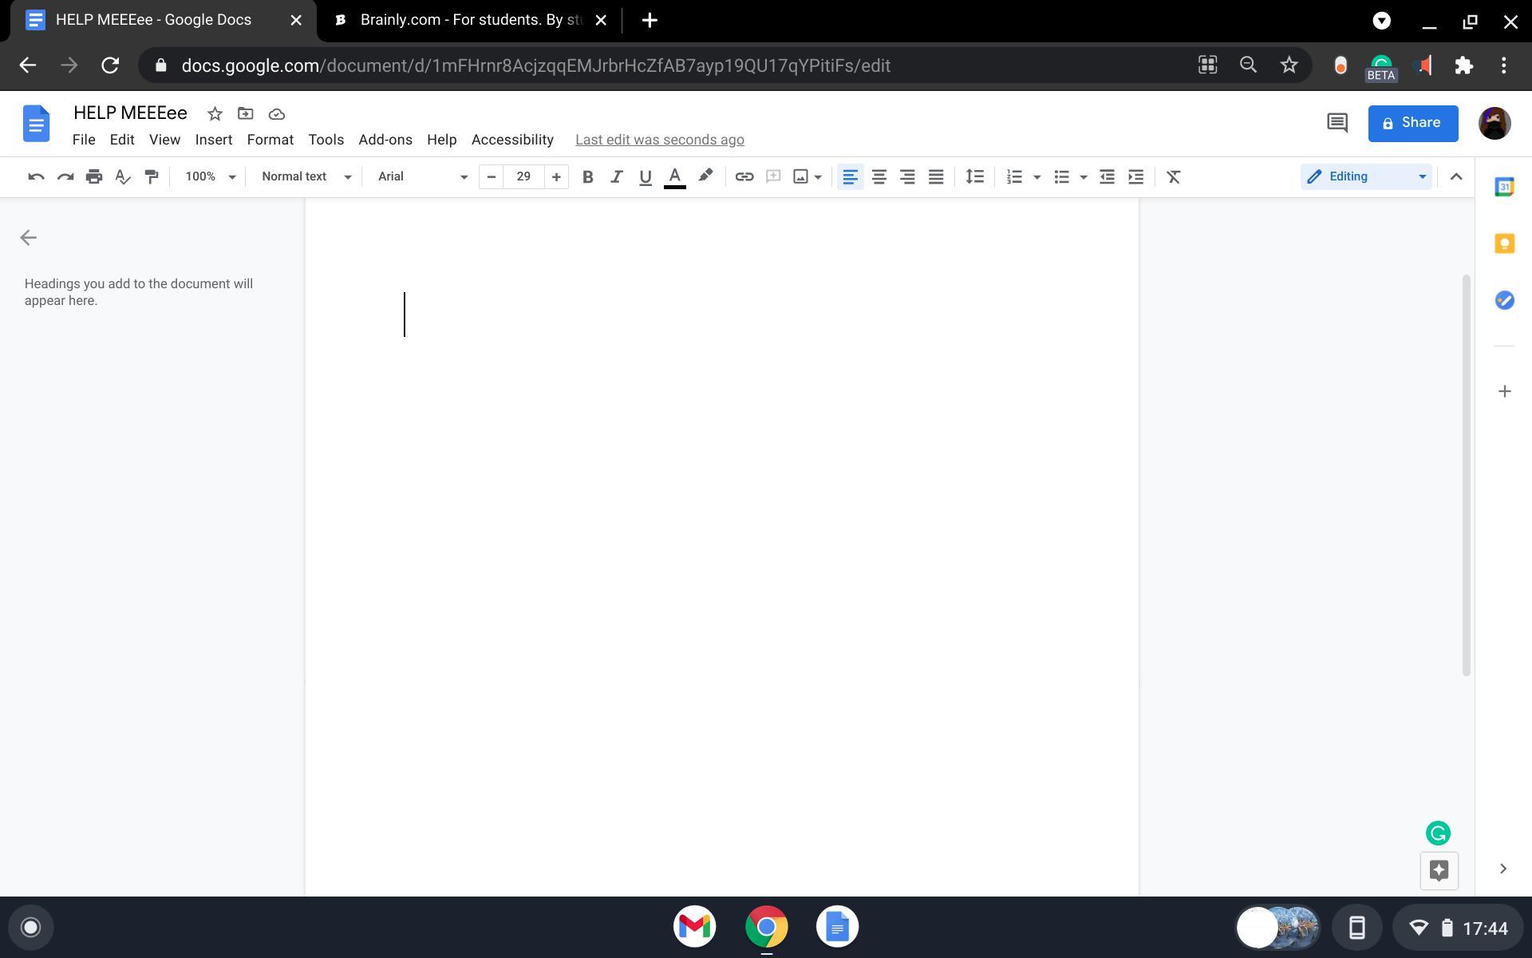Click the blue Share button

coord(1412,123)
